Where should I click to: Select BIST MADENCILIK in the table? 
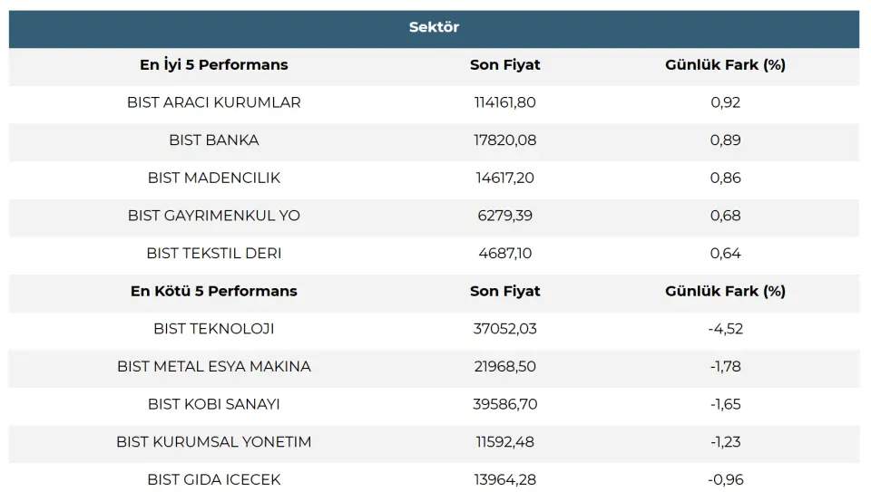click(x=213, y=178)
